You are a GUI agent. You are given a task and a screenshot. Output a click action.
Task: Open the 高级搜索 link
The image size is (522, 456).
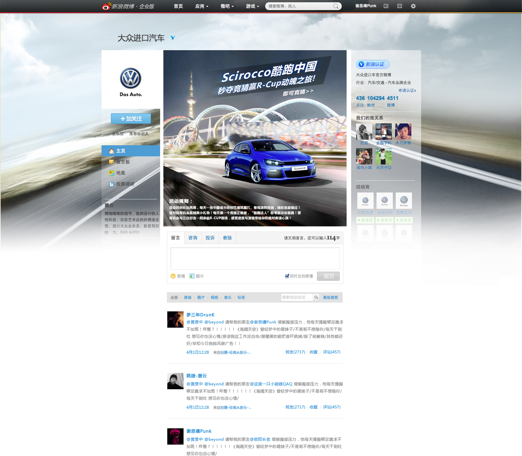point(330,297)
